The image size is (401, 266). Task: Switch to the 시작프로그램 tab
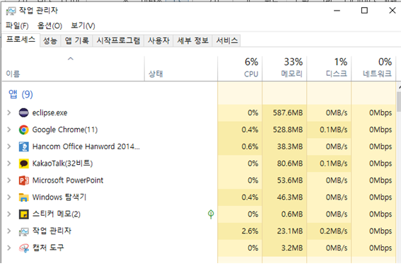tap(118, 40)
